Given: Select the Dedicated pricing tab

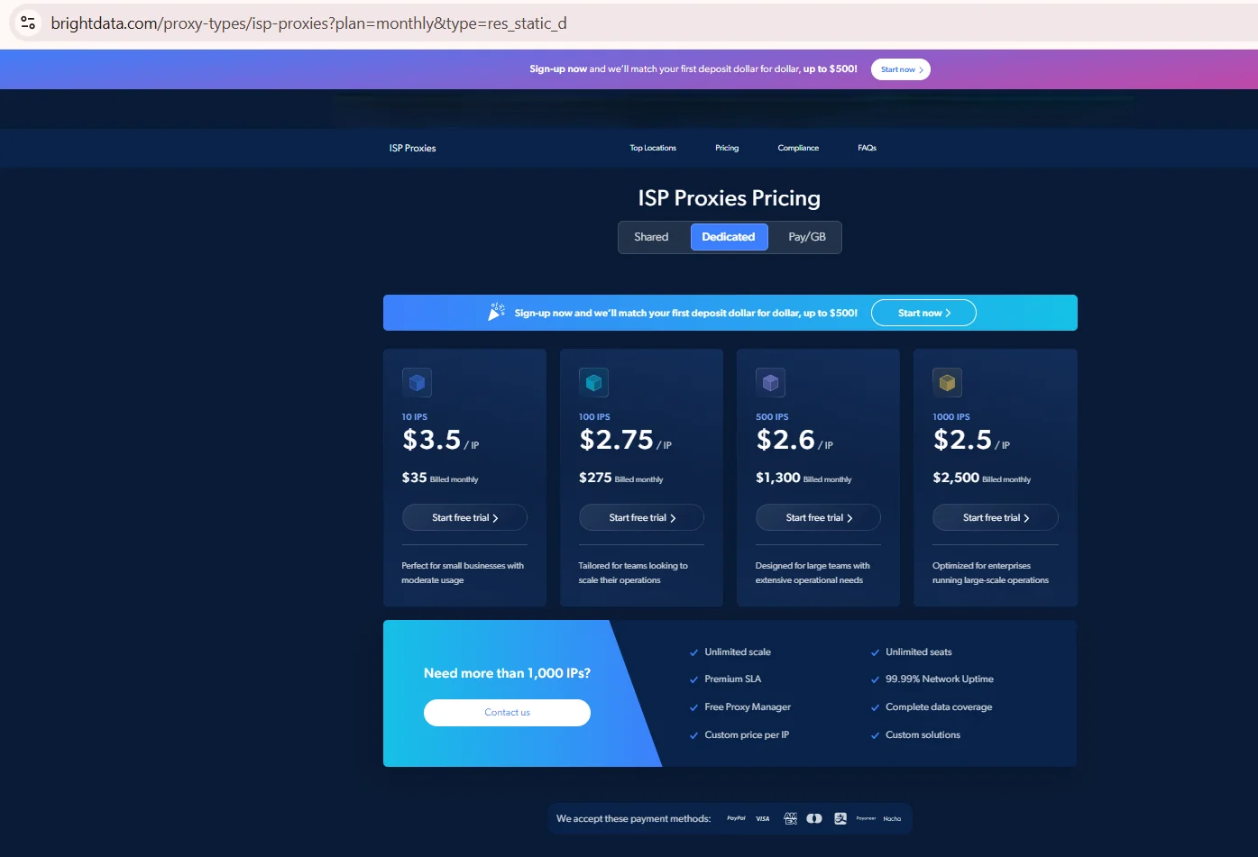Looking at the screenshot, I should (x=729, y=237).
